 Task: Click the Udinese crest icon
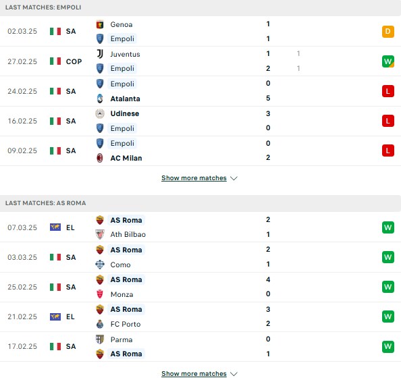click(100, 113)
